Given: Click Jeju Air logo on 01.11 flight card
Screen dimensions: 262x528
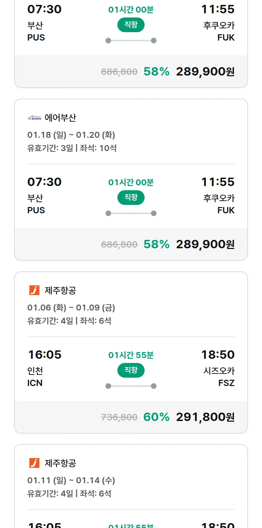Looking at the screenshot, I should (34, 463).
